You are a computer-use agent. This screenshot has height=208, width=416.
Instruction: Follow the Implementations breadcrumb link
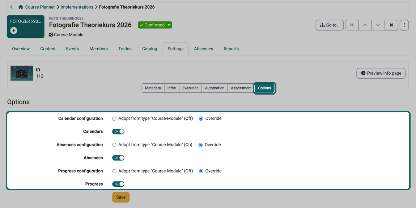click(77, 7)
